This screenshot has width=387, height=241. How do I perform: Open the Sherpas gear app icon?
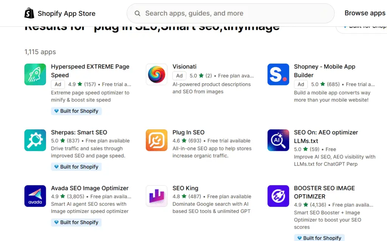pyautogui.click(x=35, y=140)
